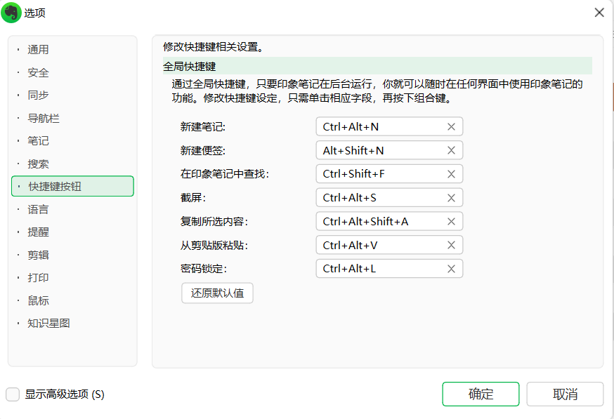
Task: Switch to the 同步 settings section
Action: 39,95
